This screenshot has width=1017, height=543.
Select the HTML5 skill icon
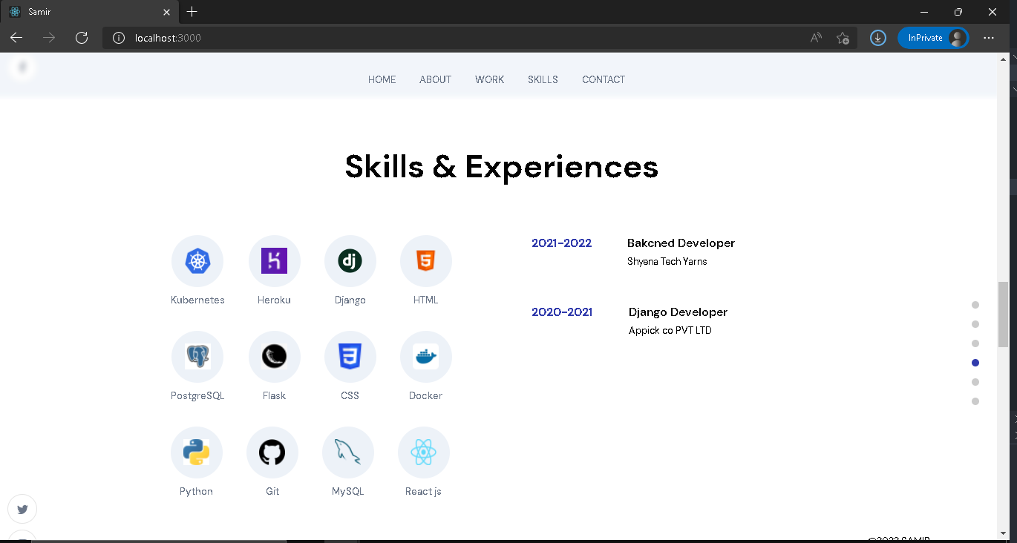click(x=425, y=260)
